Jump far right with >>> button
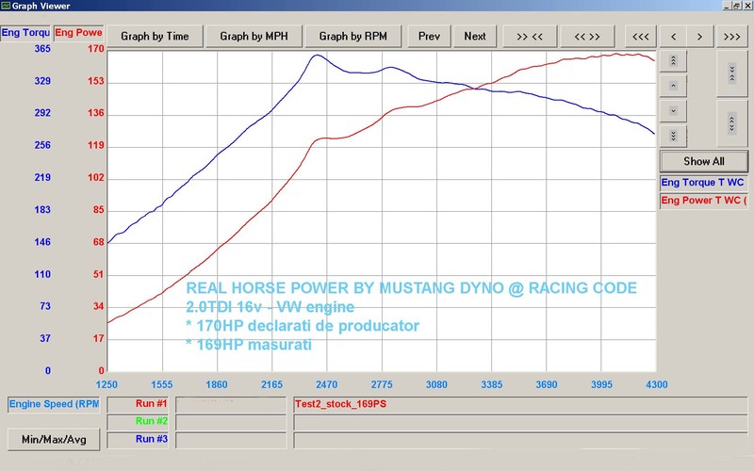Viewport: 754px width, 471px height. click(x=732, y=37)
